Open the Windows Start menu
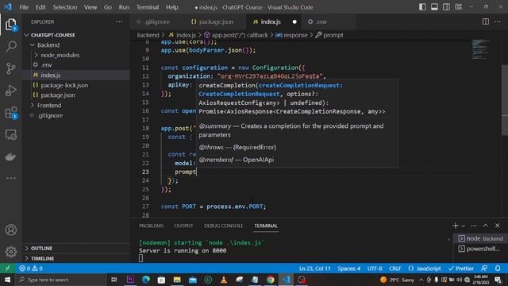The width and height of the screenshot is (508, 286). point(7,280)
